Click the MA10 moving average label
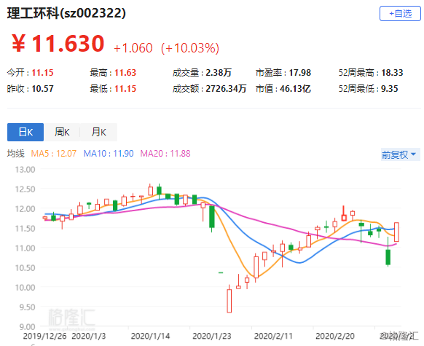The image size is (424, 346). (109, 154)
